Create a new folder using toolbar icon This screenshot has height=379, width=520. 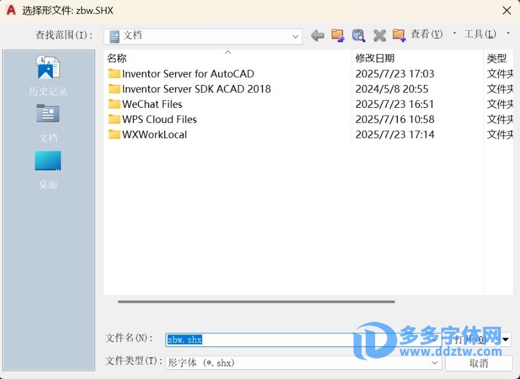pyautogui.click(x=399, y=36)
